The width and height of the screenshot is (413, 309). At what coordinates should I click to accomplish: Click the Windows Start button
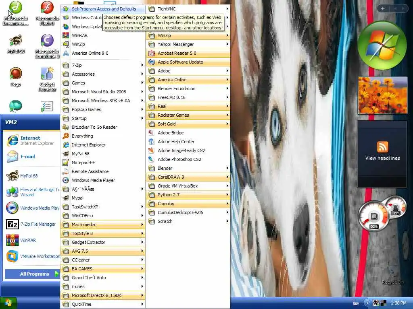(8, 303)
